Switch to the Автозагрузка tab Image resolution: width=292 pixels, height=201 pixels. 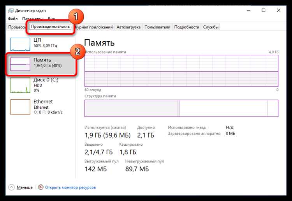click(128, 27)
